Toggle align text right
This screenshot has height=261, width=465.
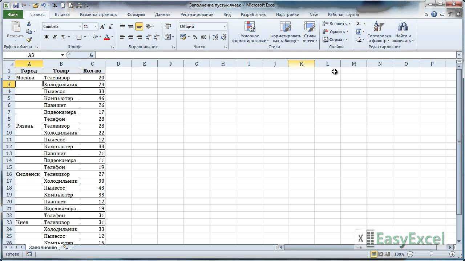pos(139,37)
